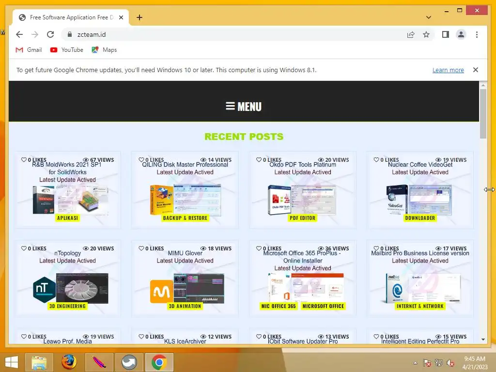Click the address bar showing zcteam.id

(x=234, y=34)
